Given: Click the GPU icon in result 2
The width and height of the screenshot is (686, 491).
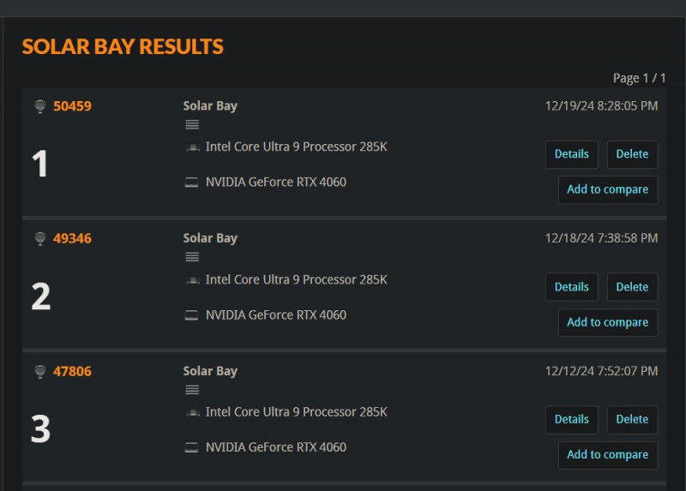Looking at the screenshot, I should [192, 315].
